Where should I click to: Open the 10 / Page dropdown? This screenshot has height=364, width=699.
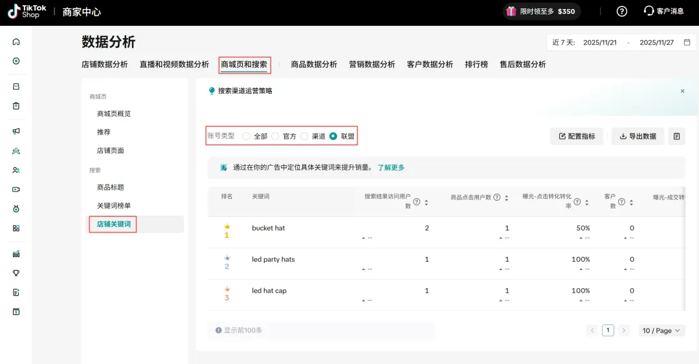point(661,330)
